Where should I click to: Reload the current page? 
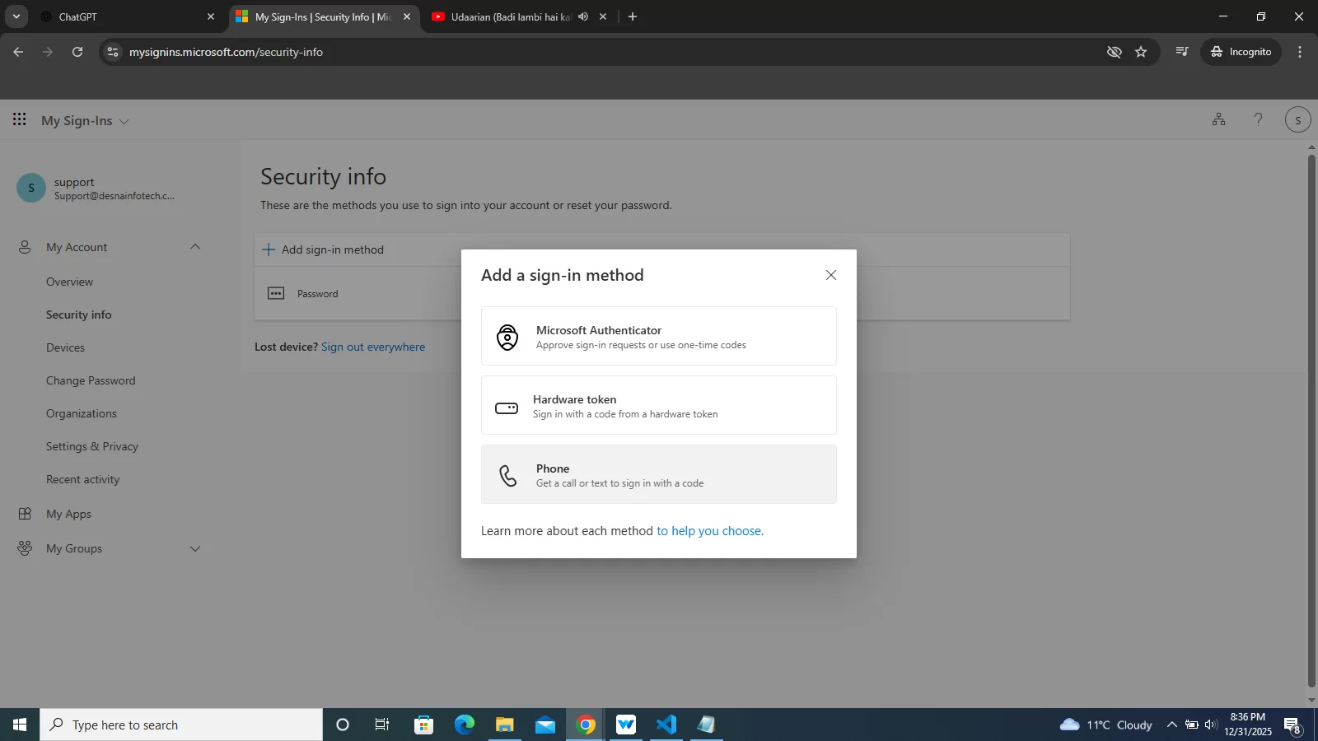pos(77,52)
